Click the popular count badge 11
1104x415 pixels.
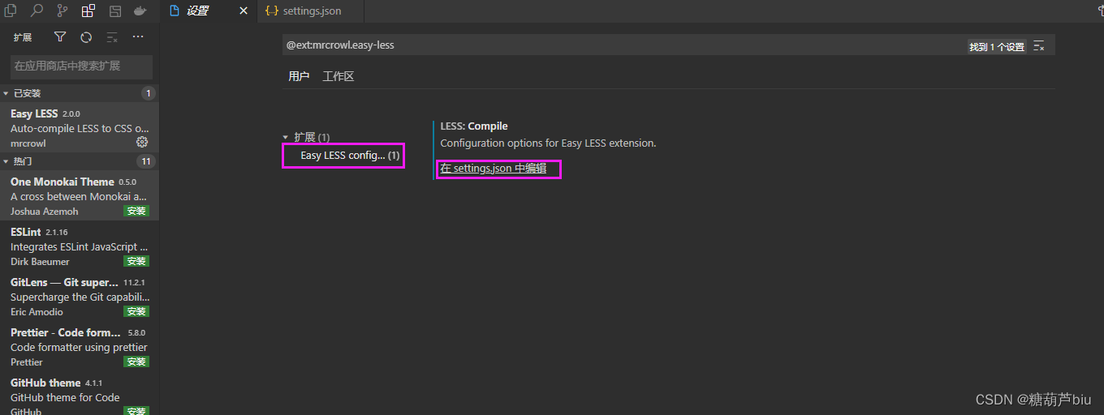coord(146,161)
